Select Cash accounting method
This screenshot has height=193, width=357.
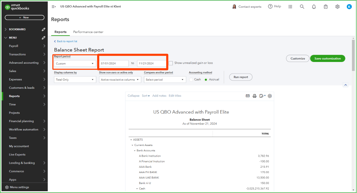[x=191, y=80]
